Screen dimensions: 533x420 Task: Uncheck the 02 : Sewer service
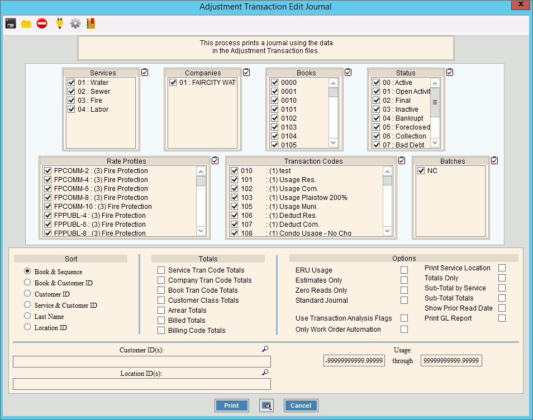click(x=71, y=92)
